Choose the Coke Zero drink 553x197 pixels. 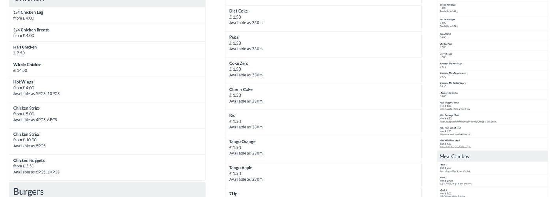(x=239, y=63)
